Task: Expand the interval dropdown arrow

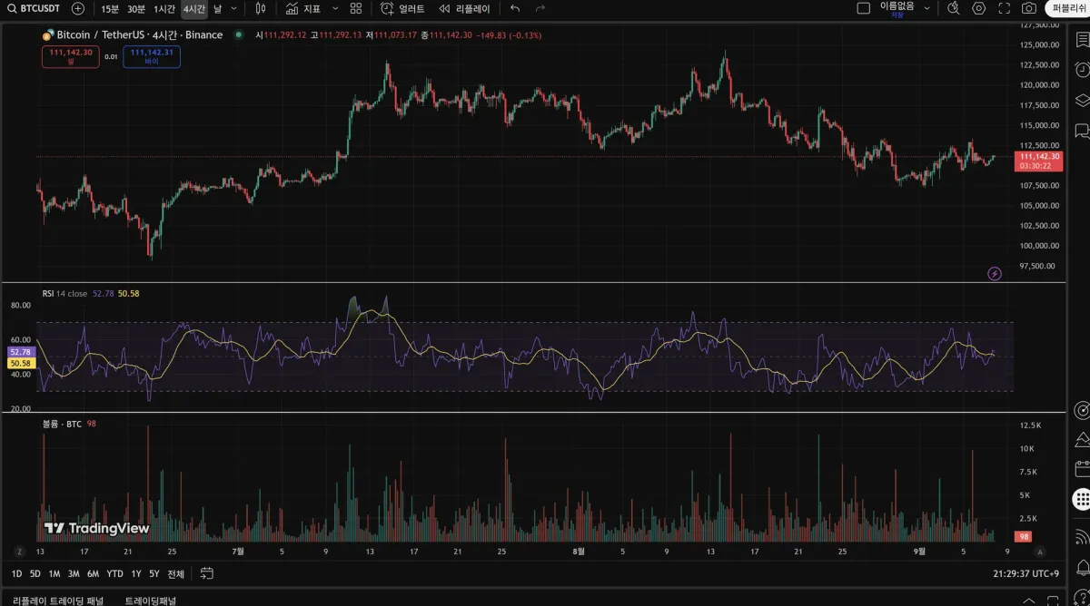Action: (x=234, y=8)
